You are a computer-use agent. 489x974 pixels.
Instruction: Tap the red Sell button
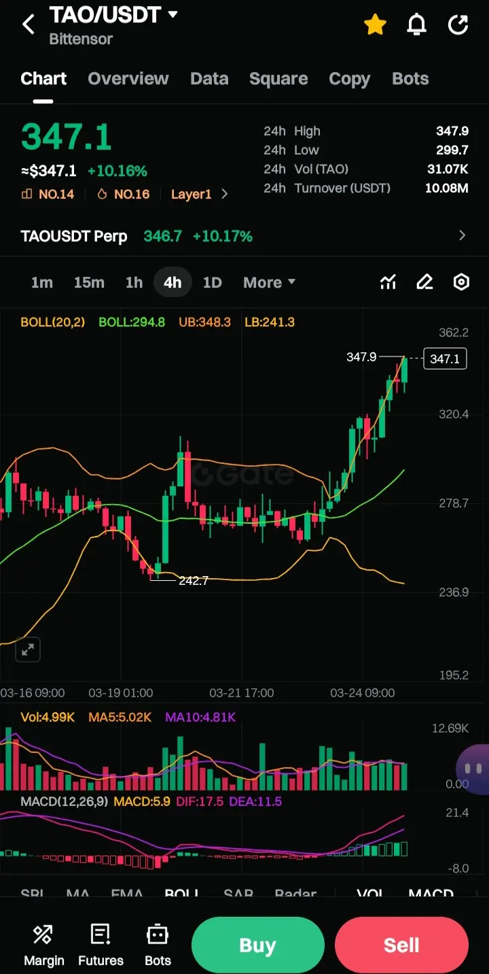coord(401,945)
